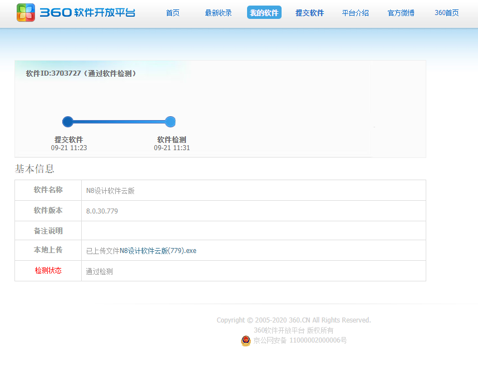Click the empty 备注说明 value cell

253,231
